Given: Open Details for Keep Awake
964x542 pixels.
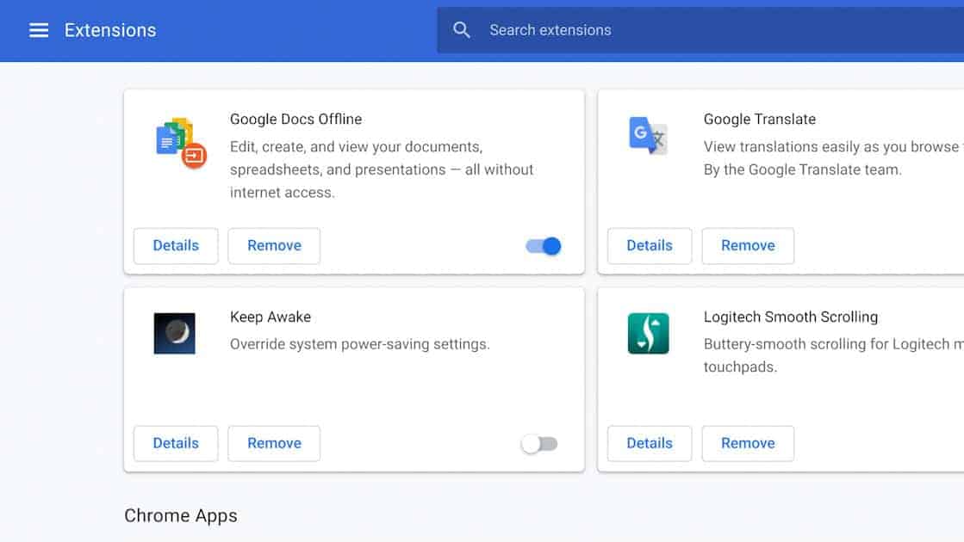Looking at the screenshot, I should point(175,443).
